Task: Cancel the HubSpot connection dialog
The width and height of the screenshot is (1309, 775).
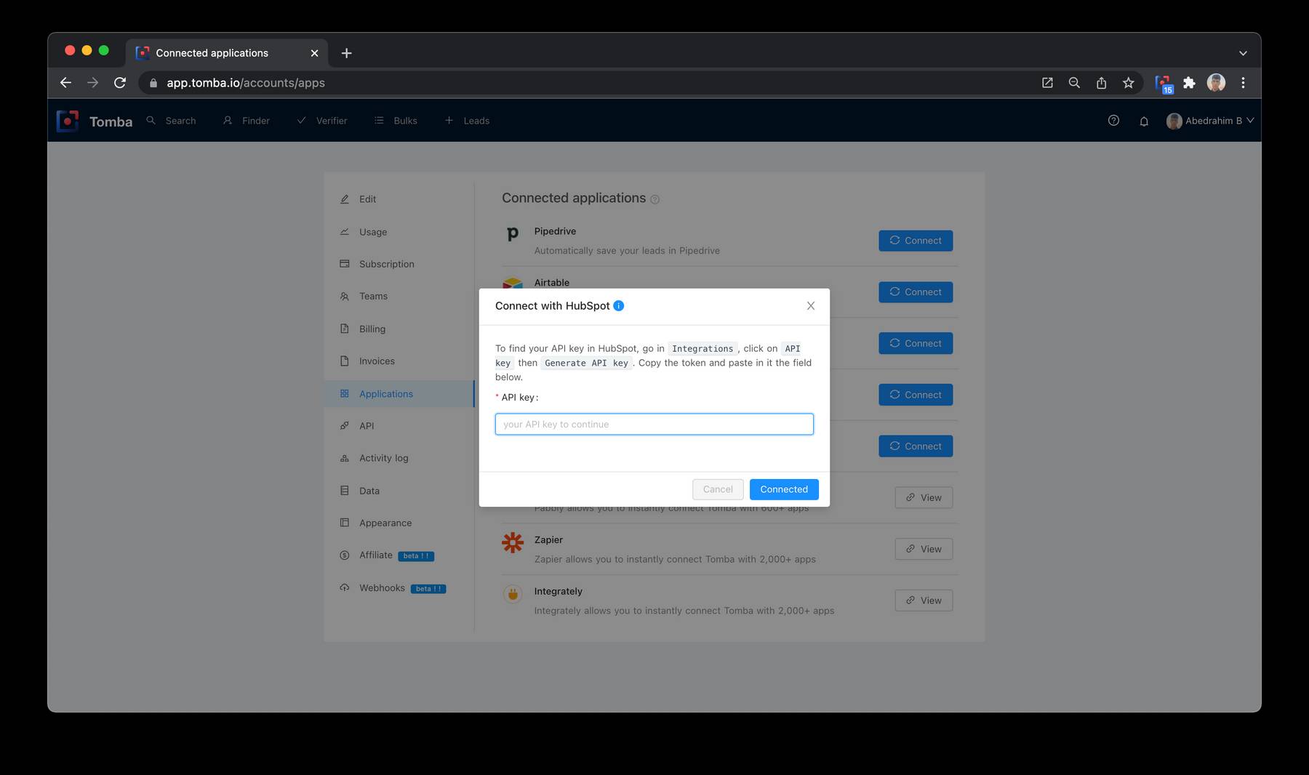Action: [718, 489]
